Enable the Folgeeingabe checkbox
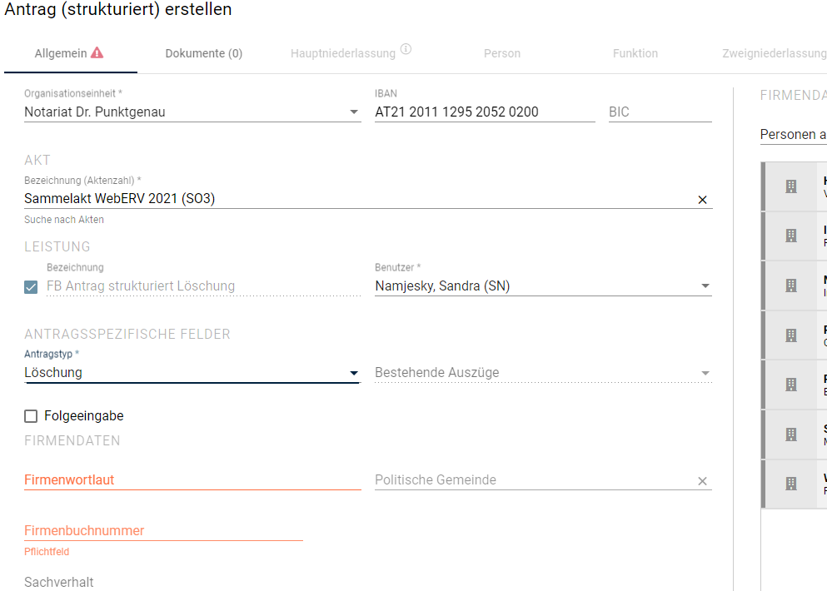The width and height of the screenshot is (827, 591). pyautogui.click(x=31, y=416)
